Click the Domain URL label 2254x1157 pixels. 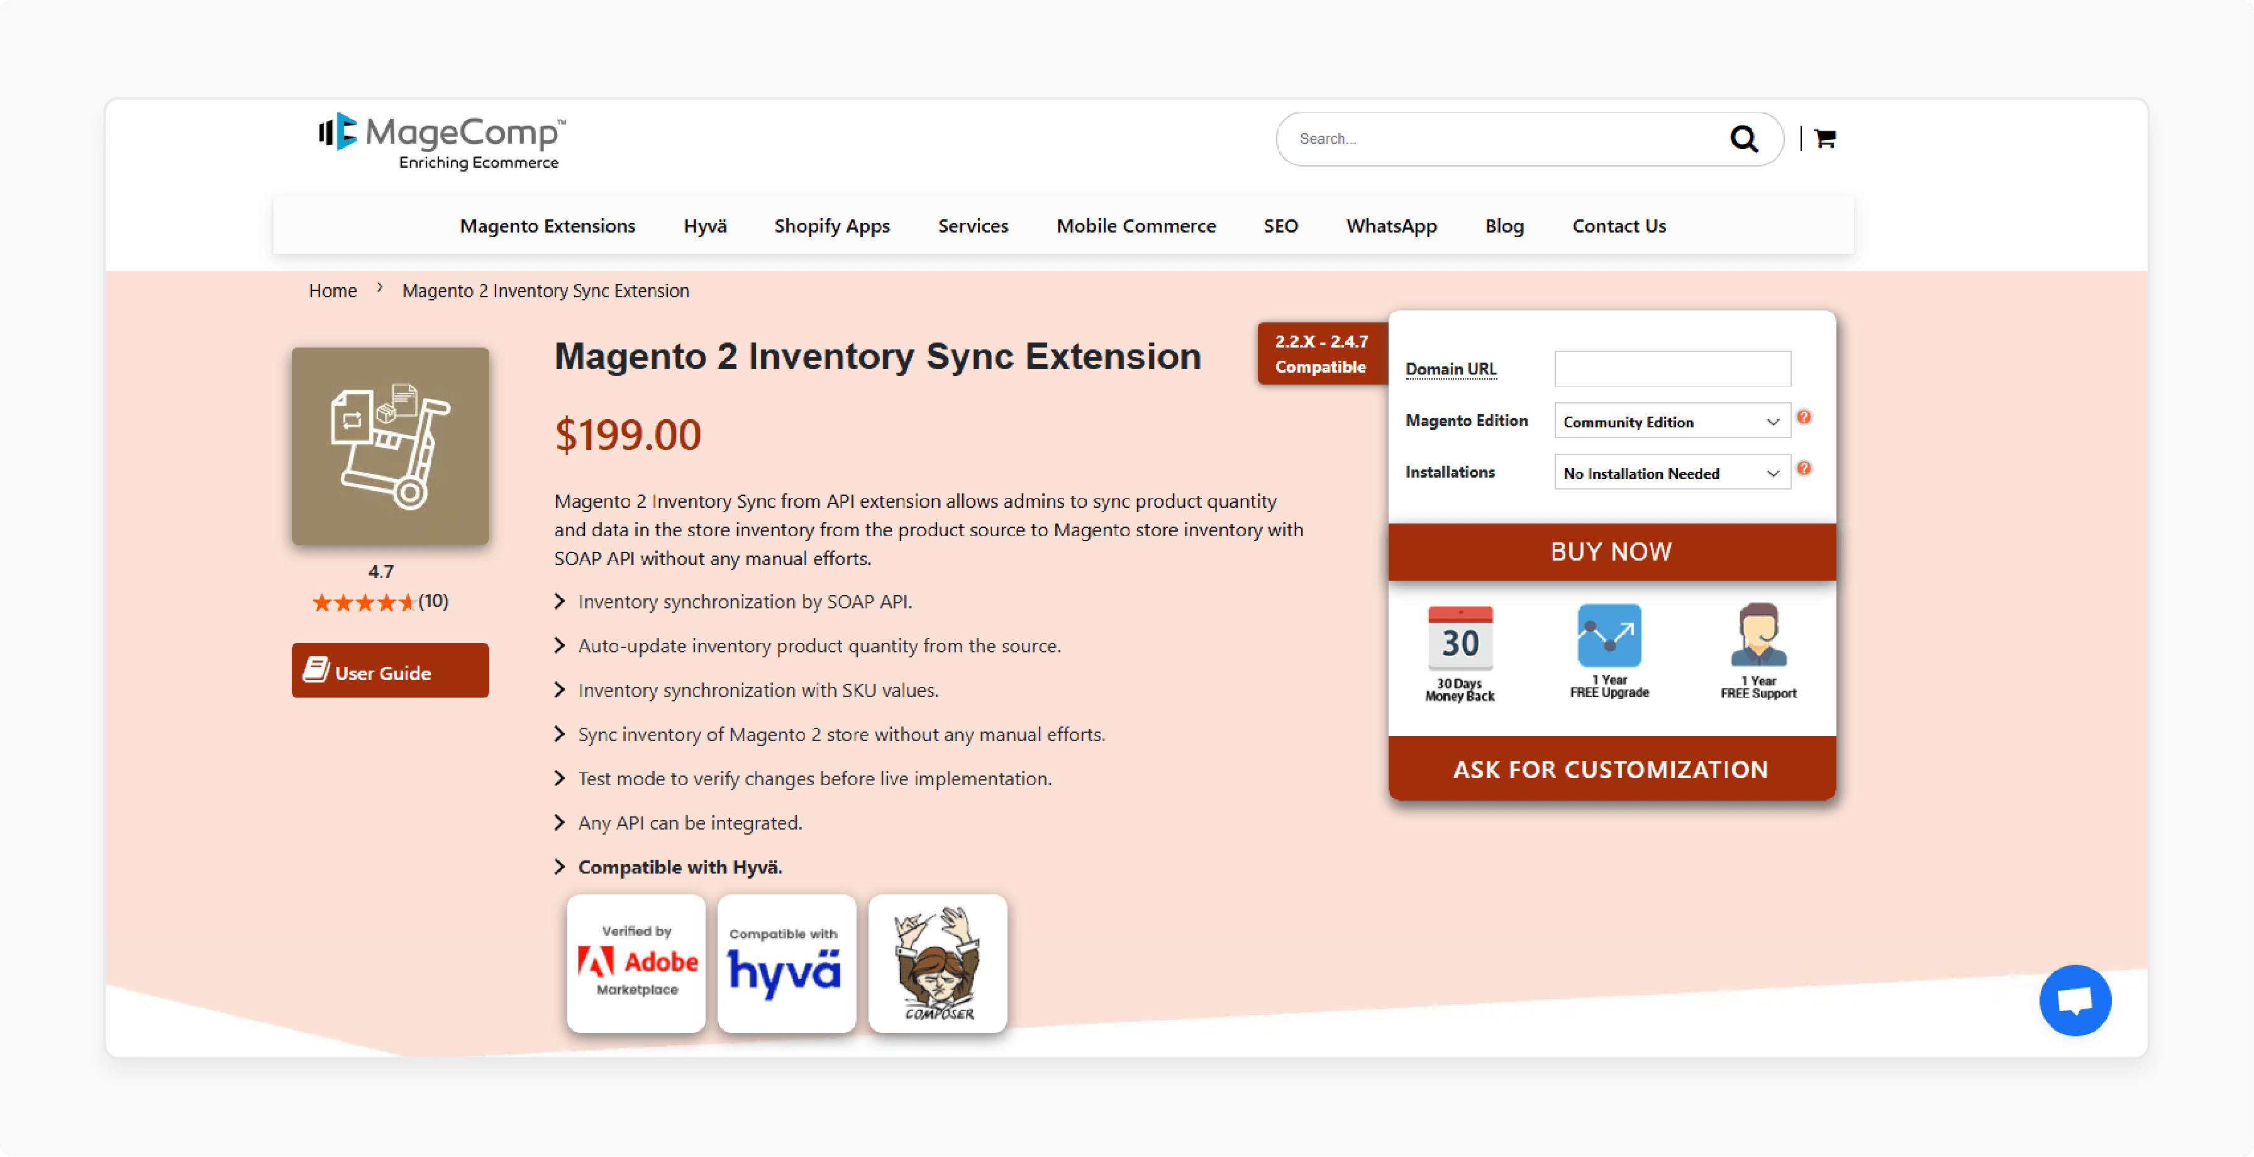[x=1451, y=369]
